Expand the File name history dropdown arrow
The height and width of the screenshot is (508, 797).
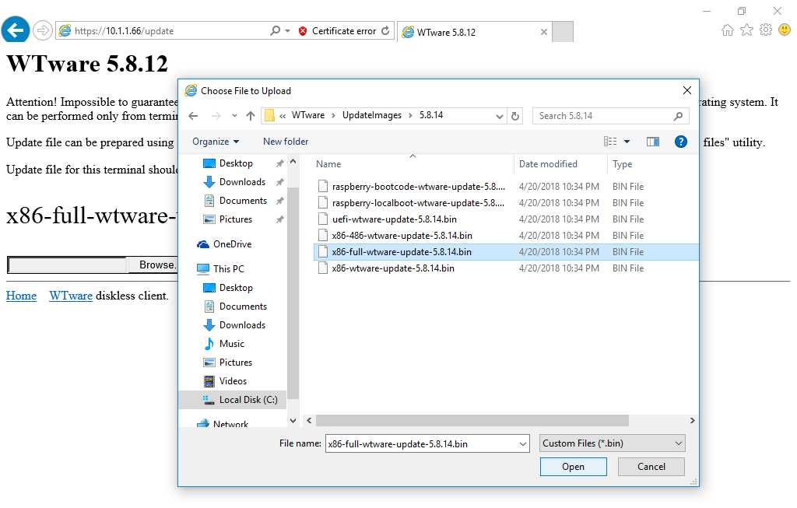522,443
